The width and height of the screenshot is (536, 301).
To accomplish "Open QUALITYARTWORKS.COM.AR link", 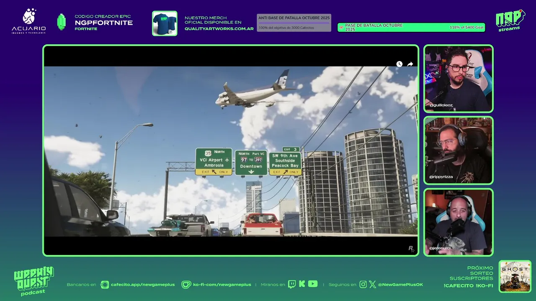I will click(x=219, y=29).
